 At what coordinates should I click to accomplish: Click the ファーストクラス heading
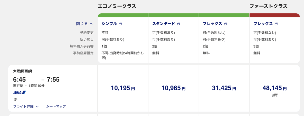tap(268, 7)
